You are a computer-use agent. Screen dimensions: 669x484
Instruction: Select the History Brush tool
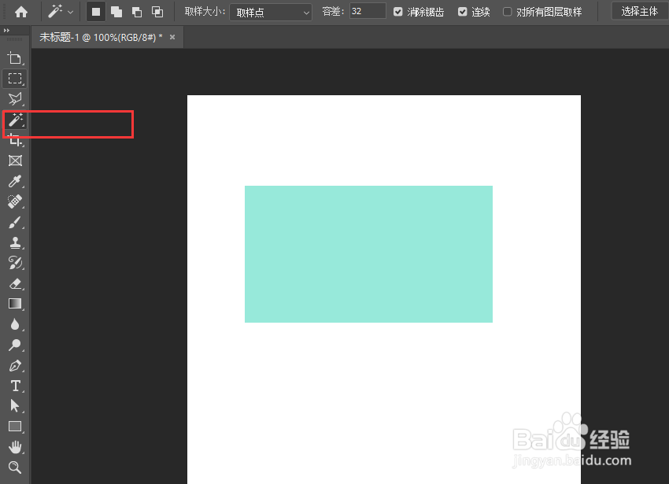pyautogui.click(x=16, y=263)
